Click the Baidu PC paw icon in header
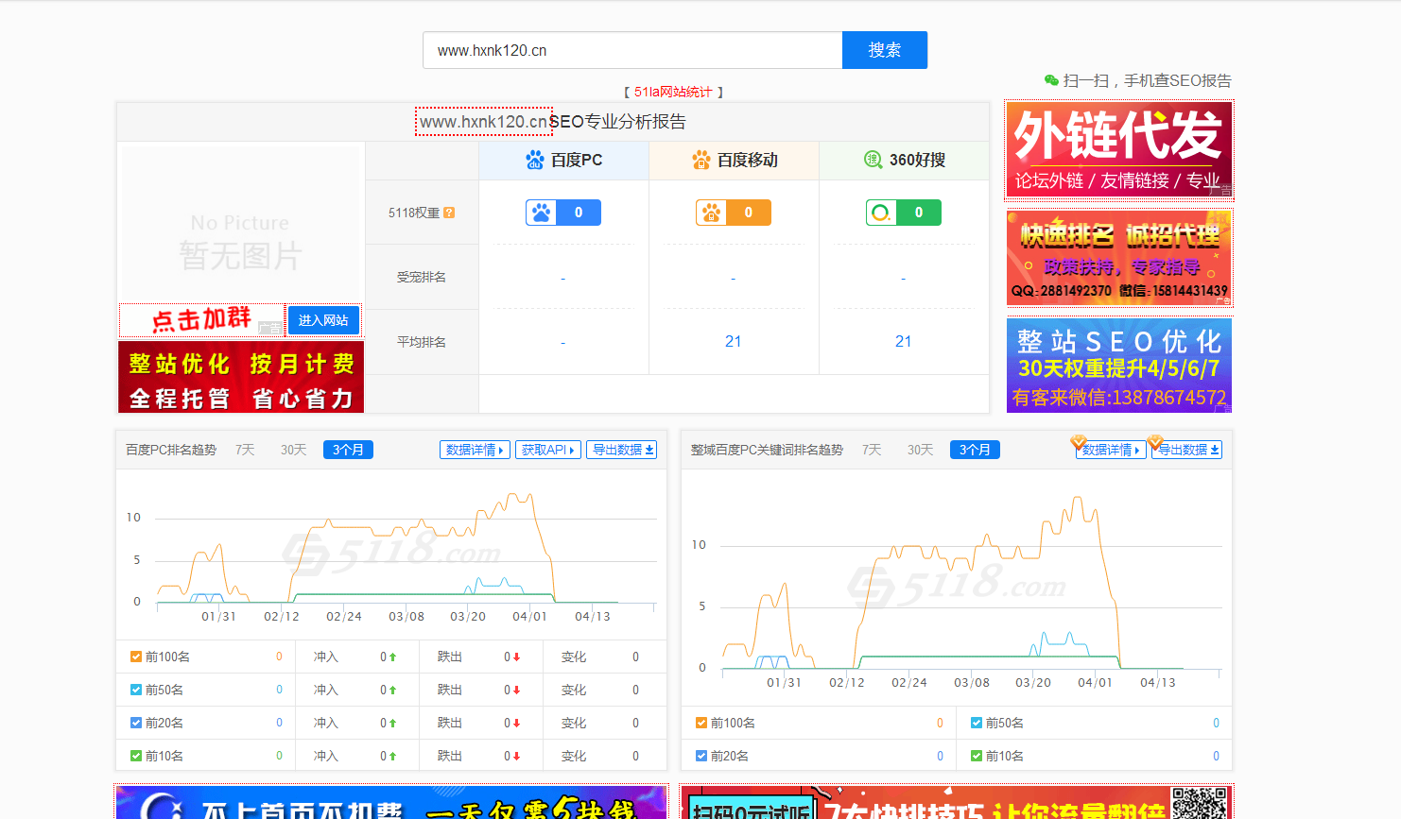Image resolution: width=1401 pixels, height=819 pixels. click(x=535, y=160)
